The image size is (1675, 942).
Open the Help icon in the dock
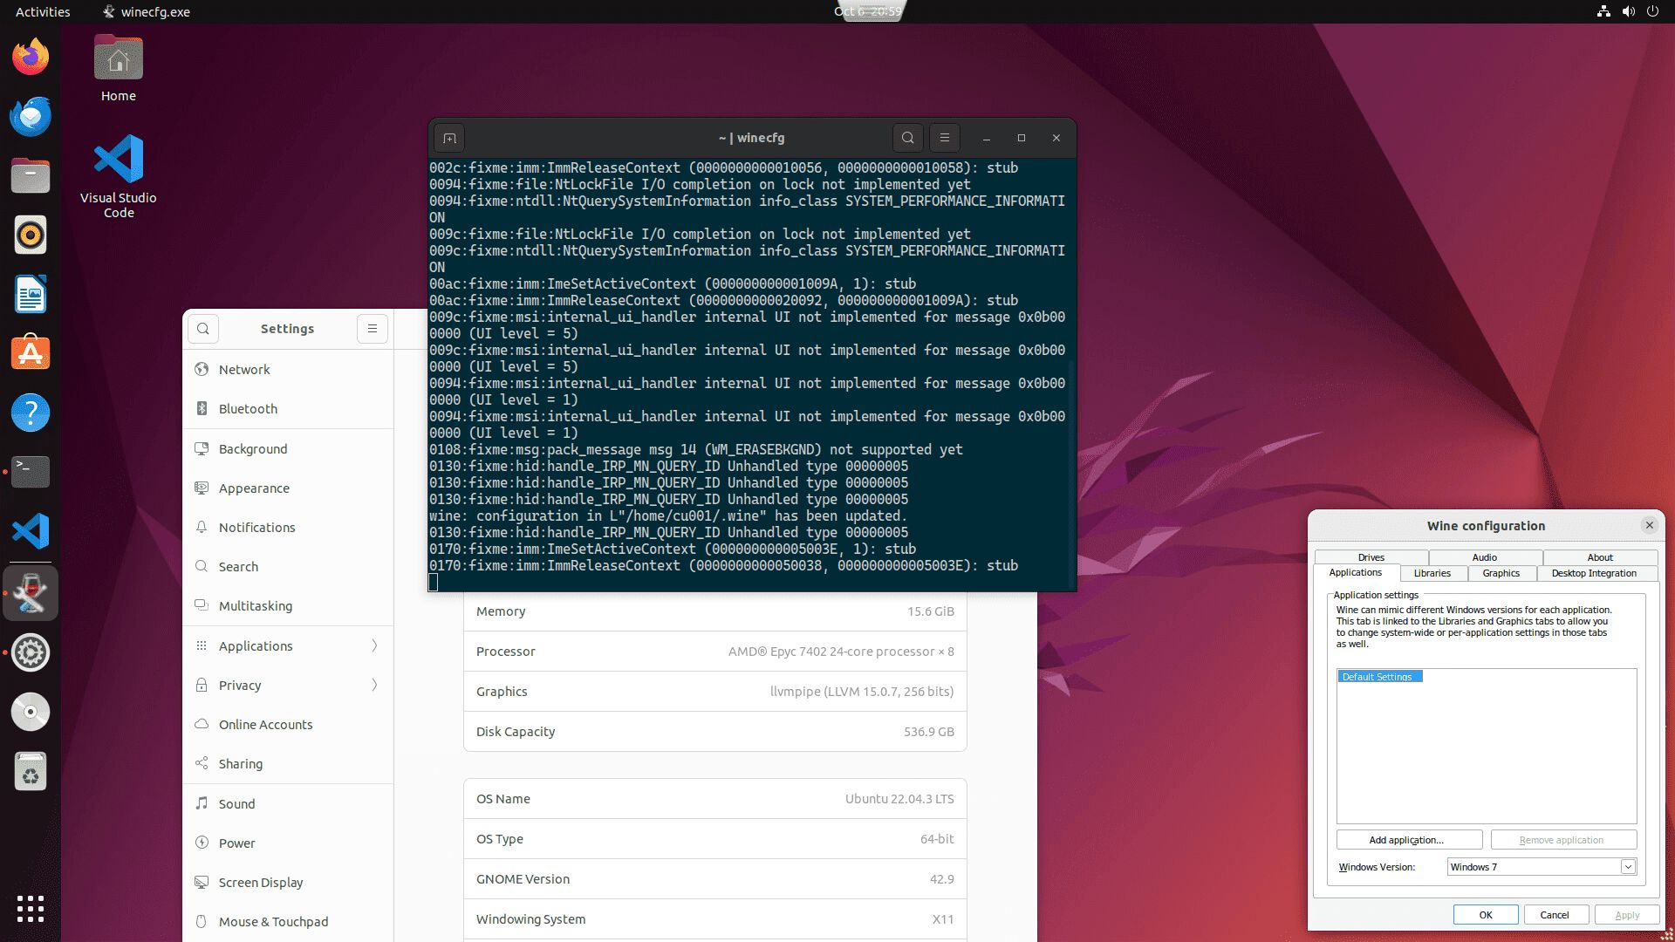(x=31, y=413)
